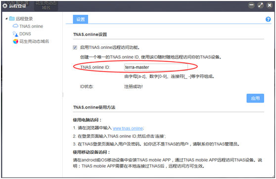This screenshot has height=179, width=276.
Task: Click the DDNS user icon
Action: [15, 34]
